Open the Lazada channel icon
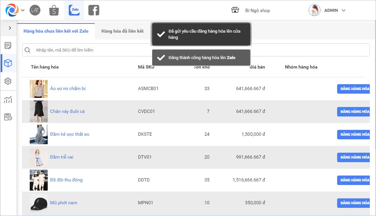This screenshot has height=216, width=376. (35, 10)
